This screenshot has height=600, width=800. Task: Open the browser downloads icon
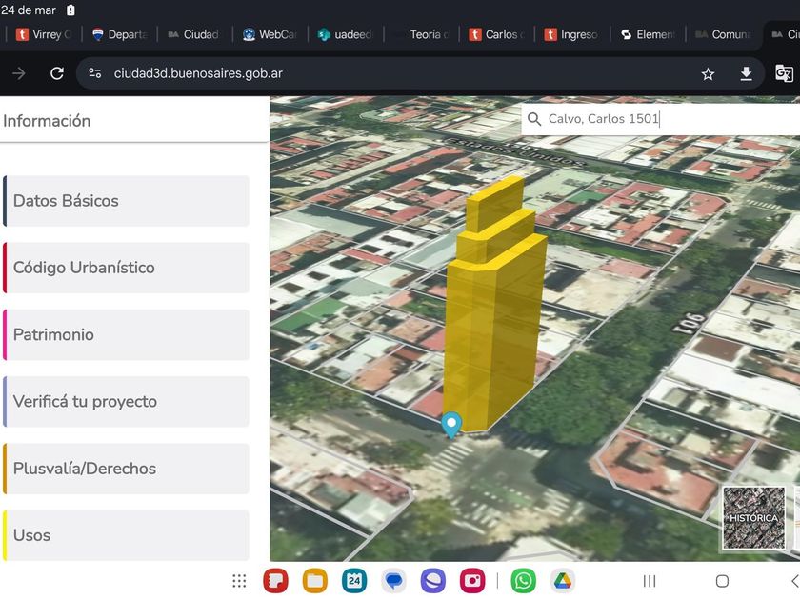click(x=747, y=73)
